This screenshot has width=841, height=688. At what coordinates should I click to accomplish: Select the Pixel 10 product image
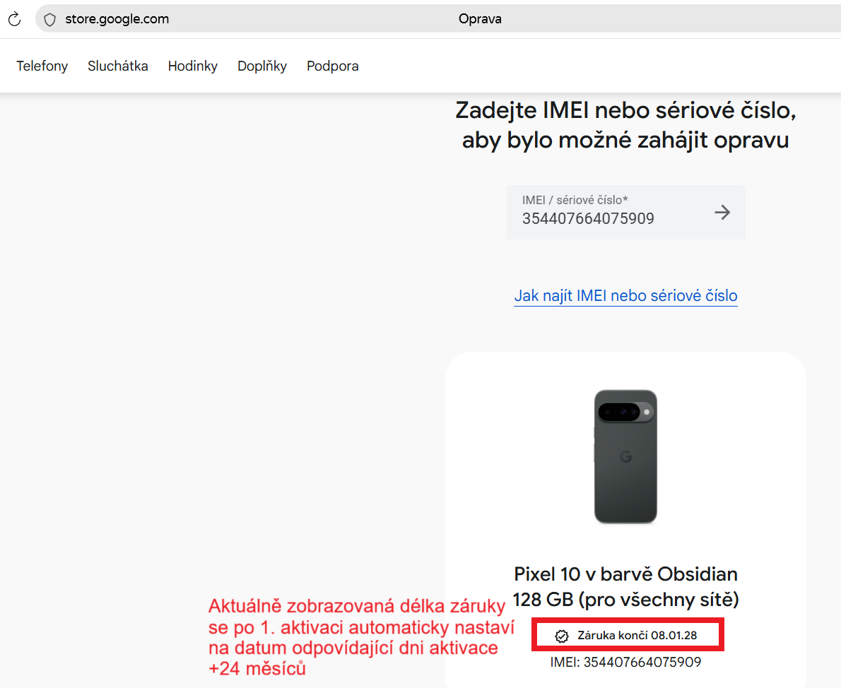625,457
